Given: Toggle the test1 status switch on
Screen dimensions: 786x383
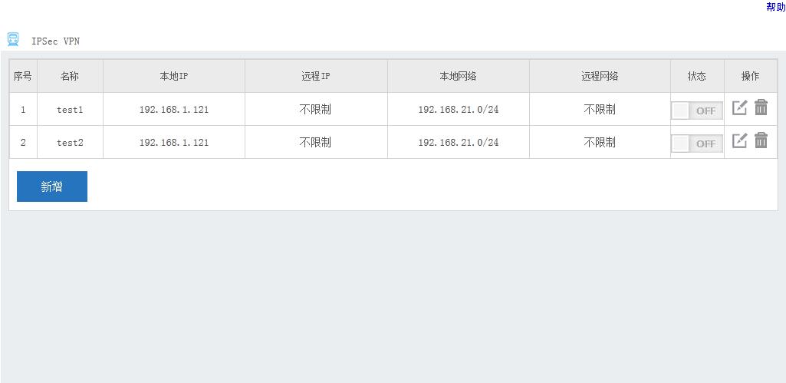Looking at the screenshot, I should click(696, 111).
